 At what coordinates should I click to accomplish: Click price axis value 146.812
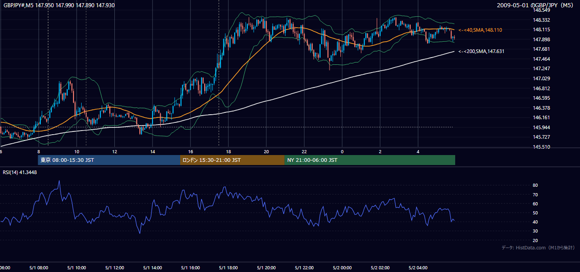click(541, 88)
